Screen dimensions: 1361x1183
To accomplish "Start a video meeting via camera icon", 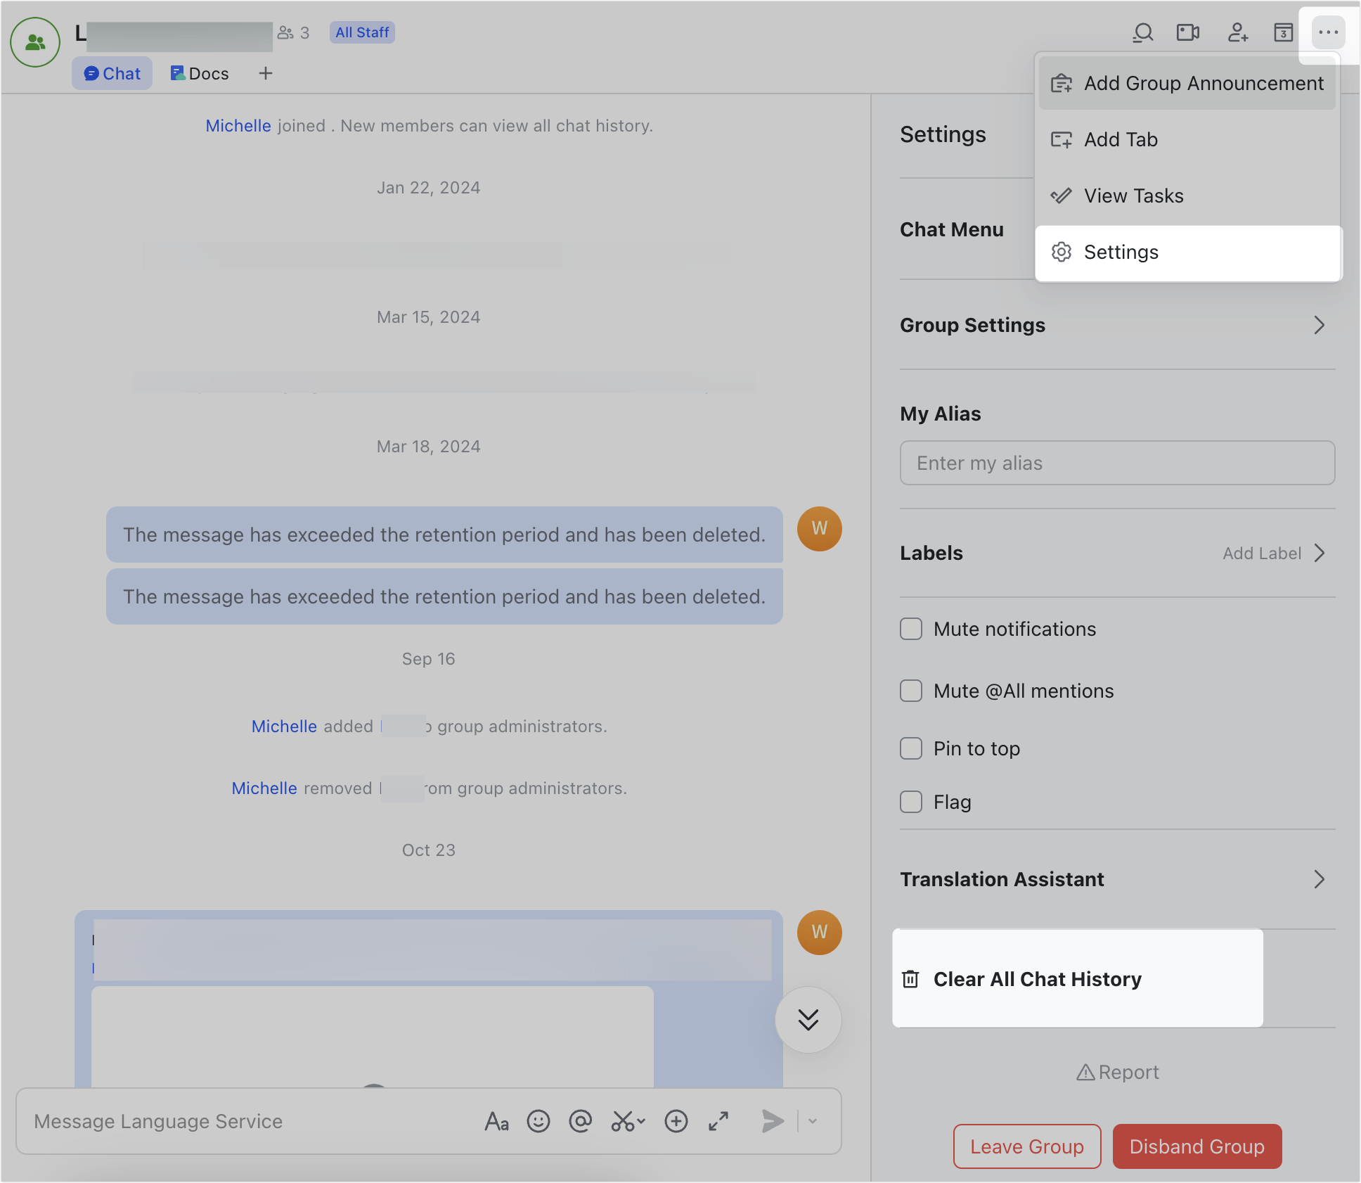I will (x=1188, y=32).
